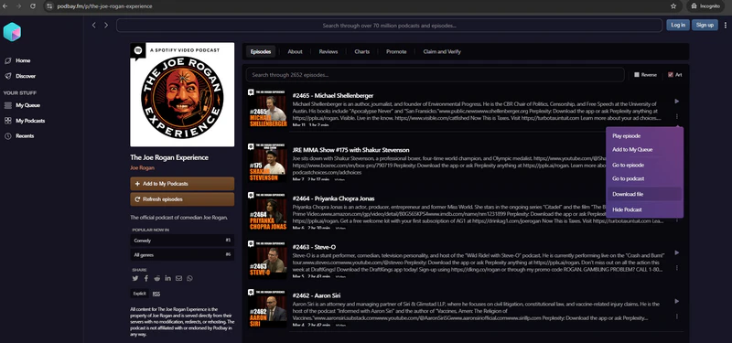Open #2465 Michael Shellenberger episode thumbnail
This screenshot has height=343, width=732.
pos(267,109)
